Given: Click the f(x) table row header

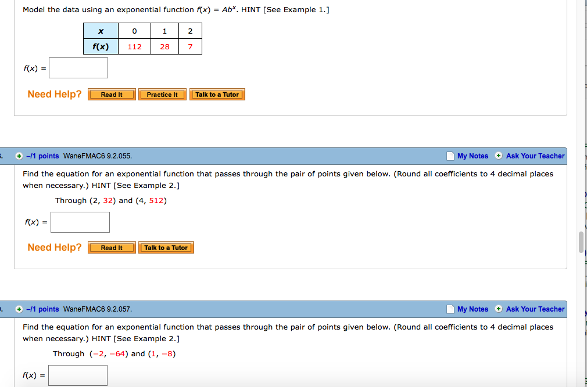Looking at the screenshot, I should click(101, 46).
